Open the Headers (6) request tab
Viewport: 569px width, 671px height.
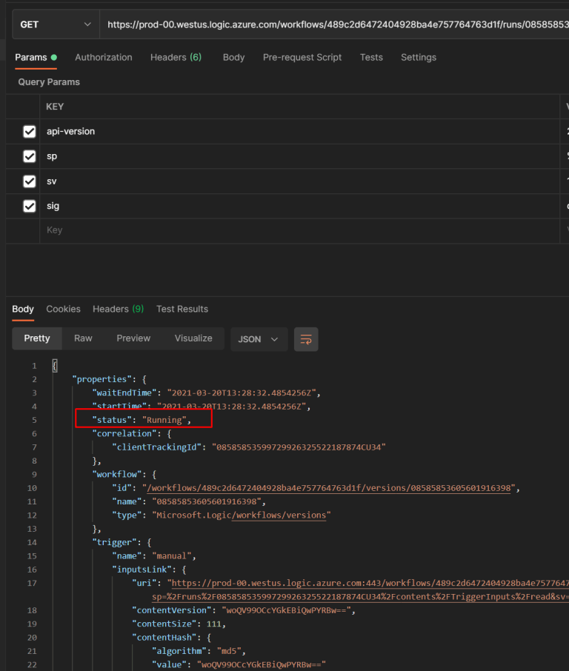click(176, 57)
